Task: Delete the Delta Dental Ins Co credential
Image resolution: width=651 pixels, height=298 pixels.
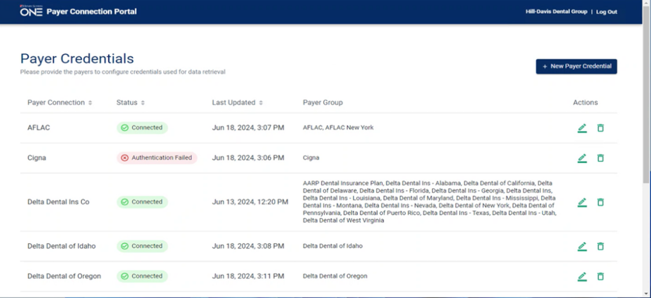Action: point(600,202)
